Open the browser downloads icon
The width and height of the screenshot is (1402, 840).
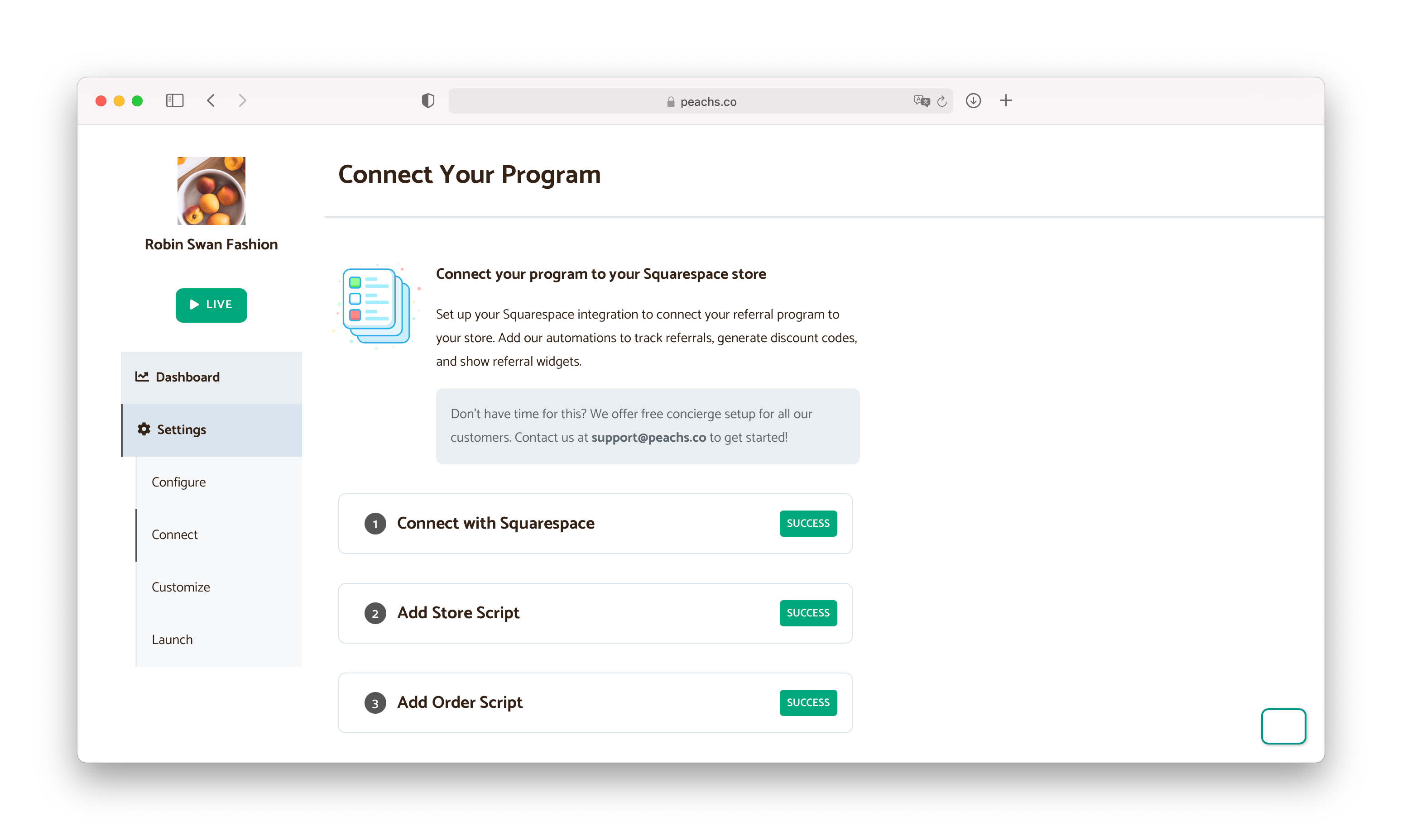(973, 101)
